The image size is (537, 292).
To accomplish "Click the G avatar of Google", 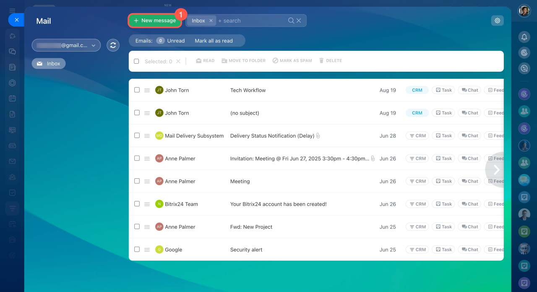I will (x=159, y=249).
